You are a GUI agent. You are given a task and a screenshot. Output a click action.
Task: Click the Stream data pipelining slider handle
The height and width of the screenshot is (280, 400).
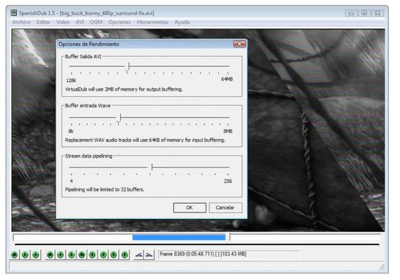click(x=152, y=167)
